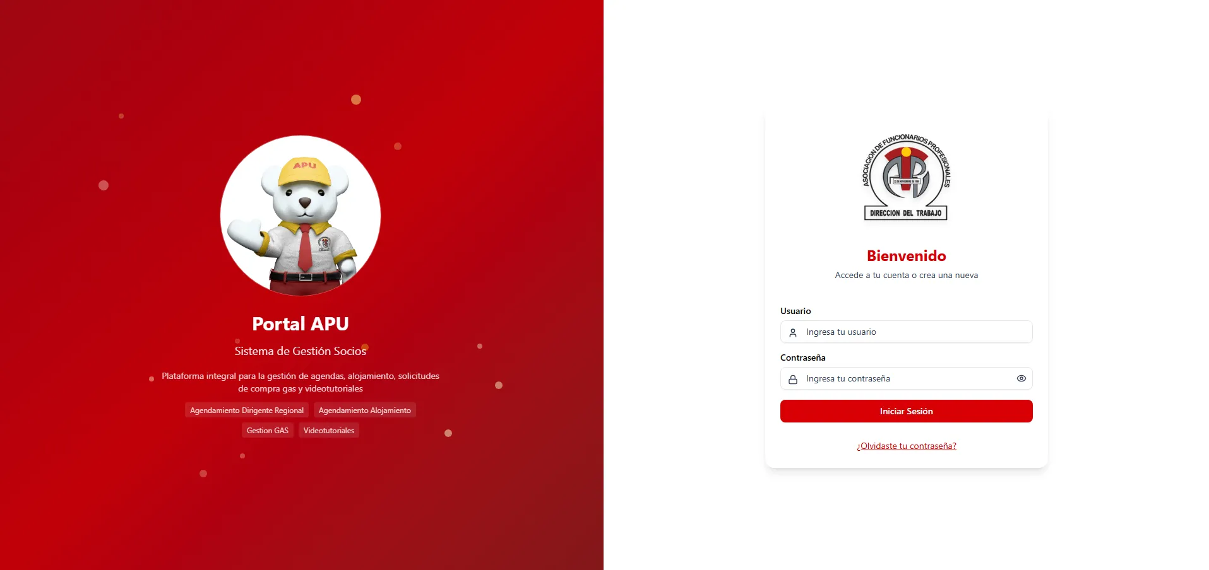Select the Agendamiento Dirigente Regional tag
Viewport: 1209px width, 570px height.
(247, 410)
